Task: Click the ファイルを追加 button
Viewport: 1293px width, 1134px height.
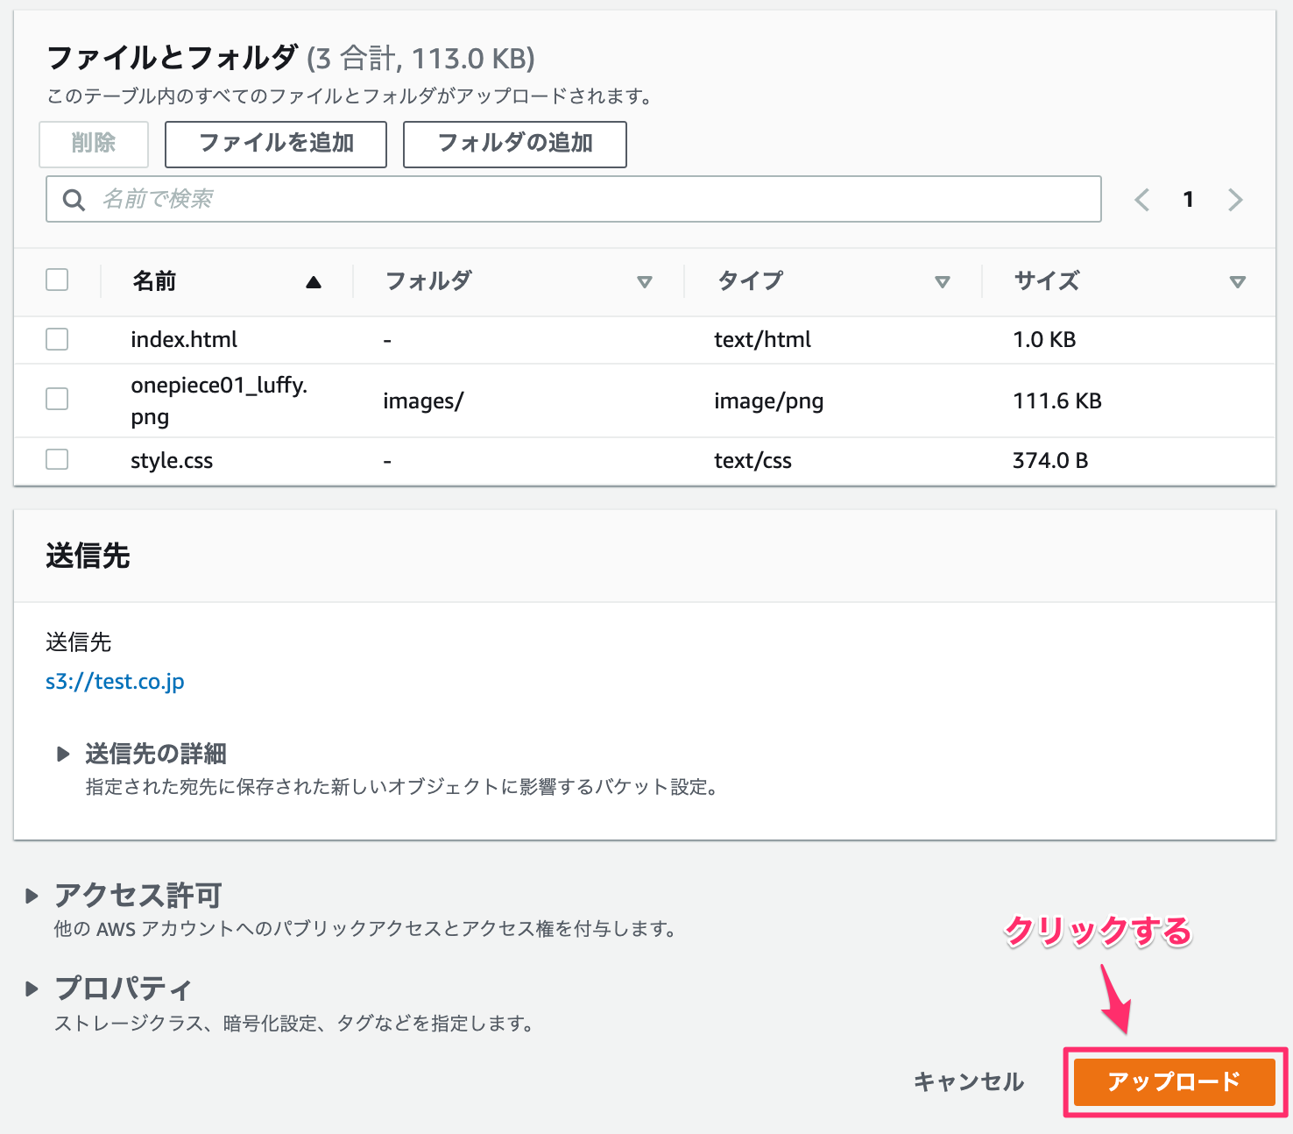Action: pos(275,144)
